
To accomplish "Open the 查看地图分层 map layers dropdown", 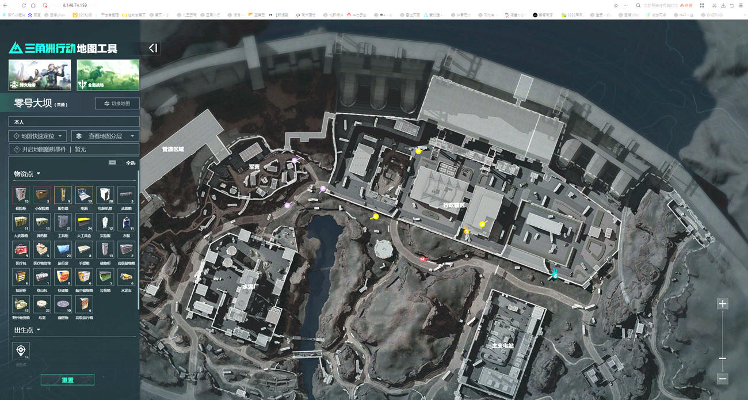I will 105,136.
